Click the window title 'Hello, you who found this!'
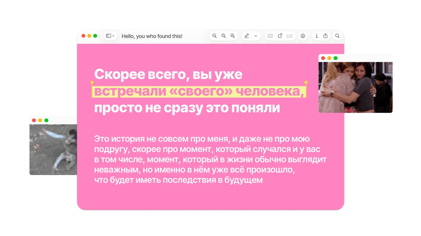This screenshot has width=421, height=236. click(x=152, y=36)
